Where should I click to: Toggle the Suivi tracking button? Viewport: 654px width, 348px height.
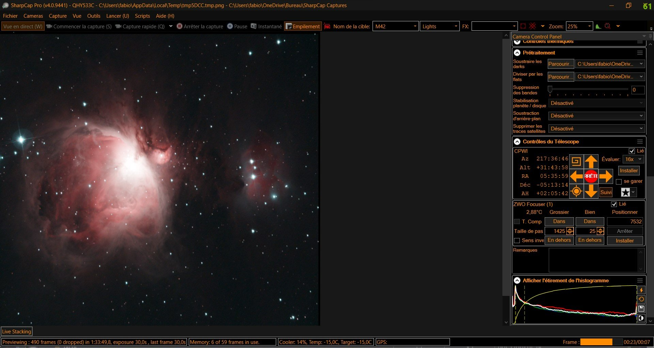coord(606,192)
